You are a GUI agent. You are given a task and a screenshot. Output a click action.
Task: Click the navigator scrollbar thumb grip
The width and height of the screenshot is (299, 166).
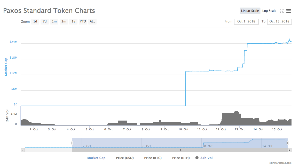(180, 150)
